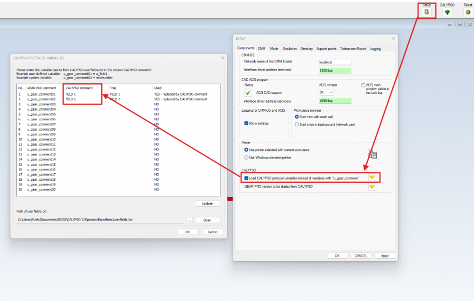Select row u_gear_comment20

[x=119, y=190]
